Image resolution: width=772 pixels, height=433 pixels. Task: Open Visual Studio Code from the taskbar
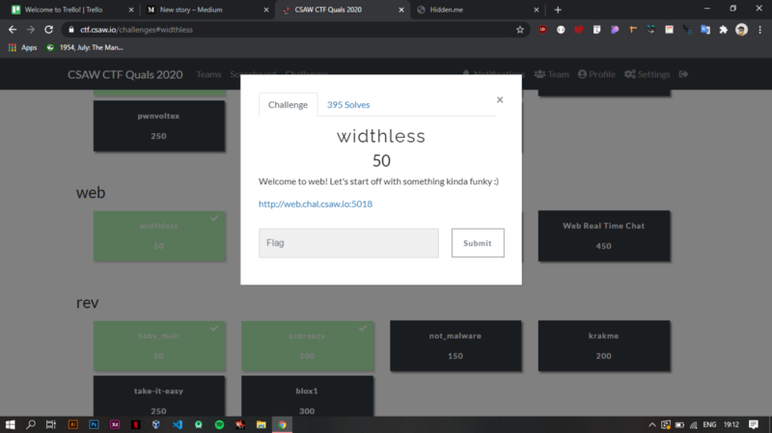tap(178, 424)
